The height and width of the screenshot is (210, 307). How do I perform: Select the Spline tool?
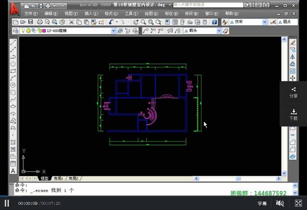(x=13, y=99)
